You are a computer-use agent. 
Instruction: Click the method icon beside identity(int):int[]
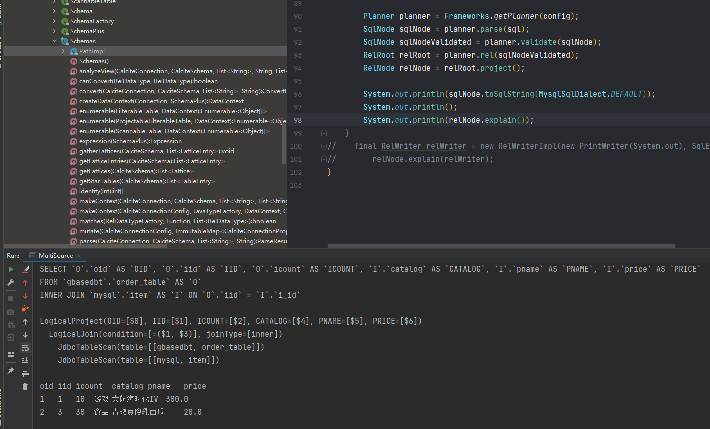74,191
